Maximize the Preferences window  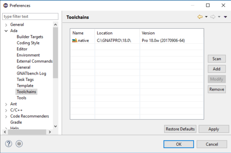pos(208,5)
